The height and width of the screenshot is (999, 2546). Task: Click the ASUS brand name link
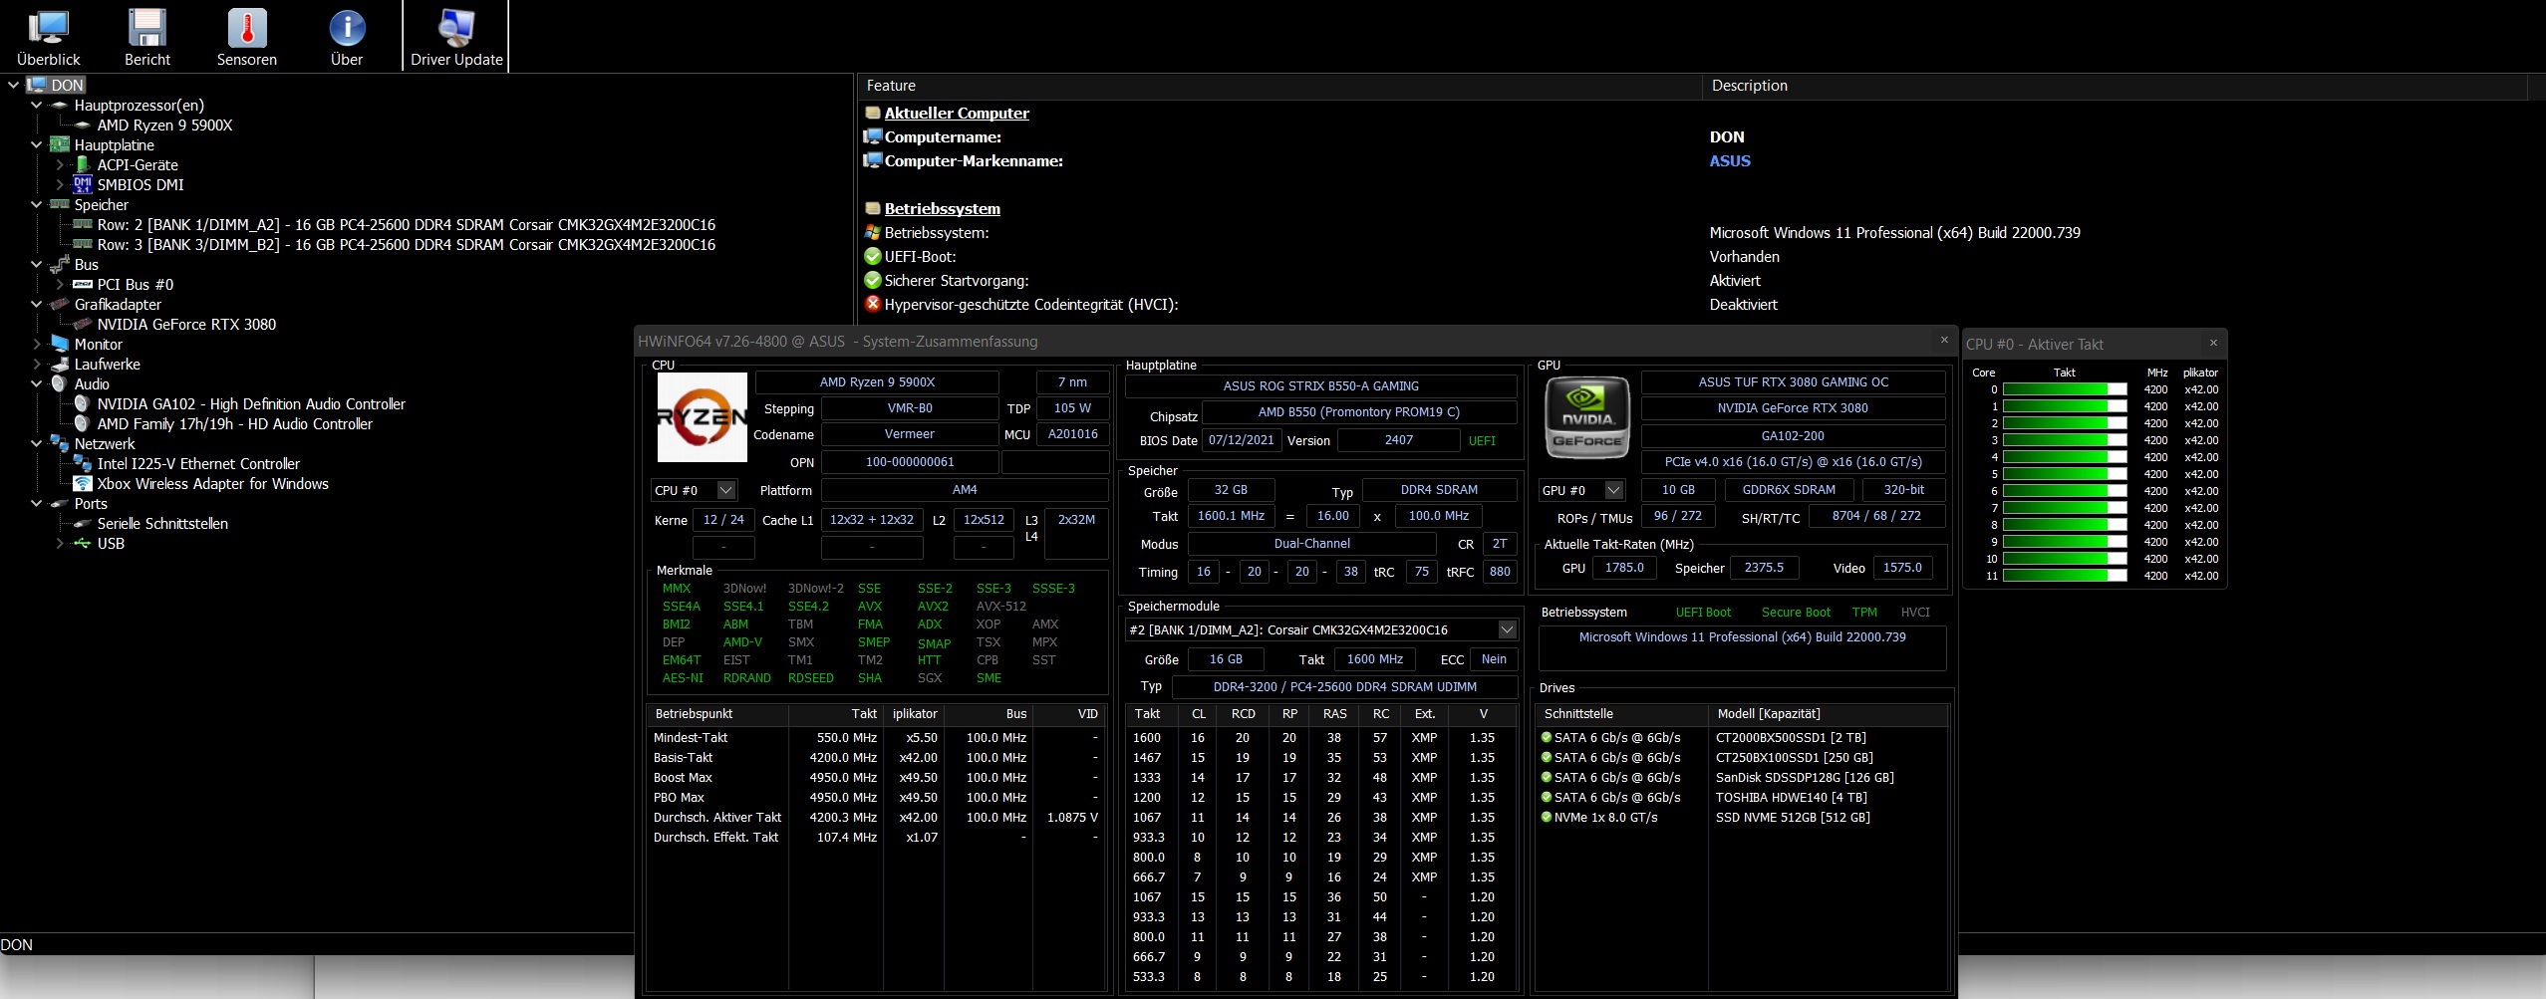(1730, 161)
